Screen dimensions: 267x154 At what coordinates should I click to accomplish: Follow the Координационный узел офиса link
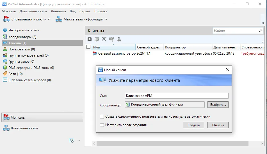188,53
